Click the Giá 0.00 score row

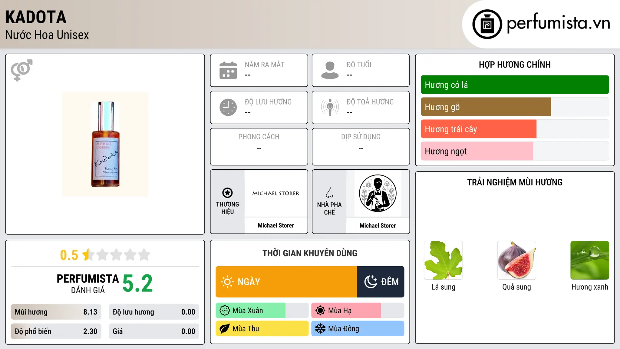coord(154,331)
